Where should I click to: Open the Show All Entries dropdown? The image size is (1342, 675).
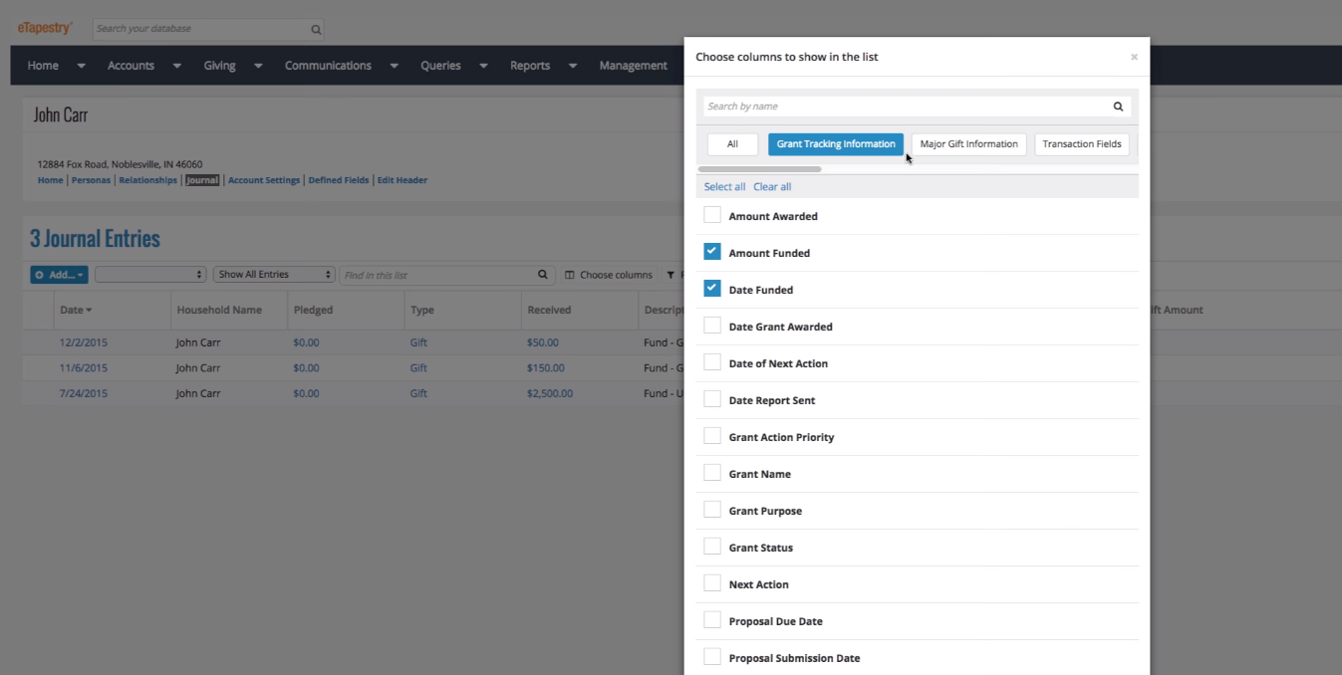coord(273,274)
